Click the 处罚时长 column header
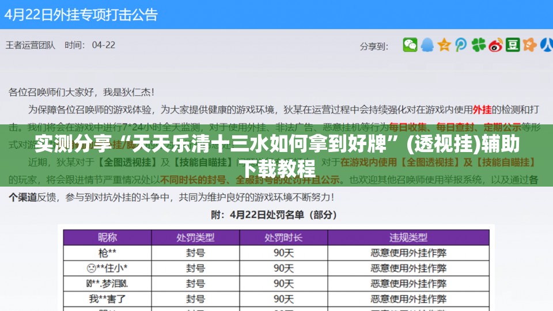This screenshot has height=311, width=553. coord(283,237)
